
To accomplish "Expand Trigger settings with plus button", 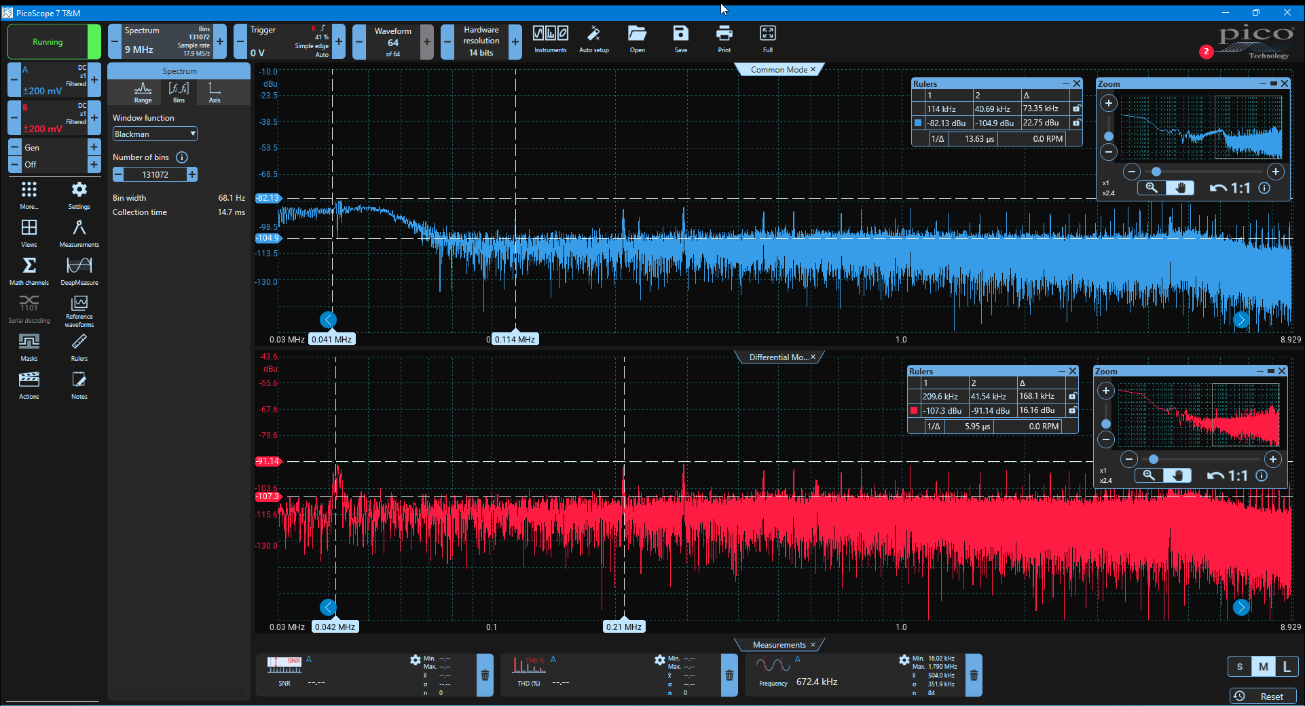I will coord(339,42).
